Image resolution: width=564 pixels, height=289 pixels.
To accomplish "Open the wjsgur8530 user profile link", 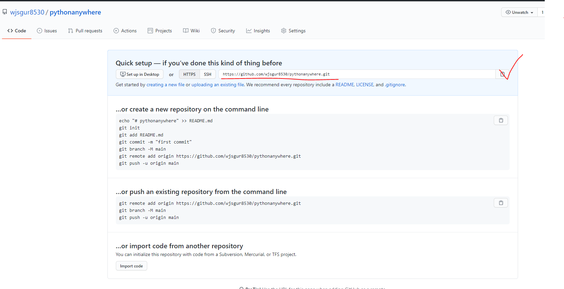I will [27, 12].
